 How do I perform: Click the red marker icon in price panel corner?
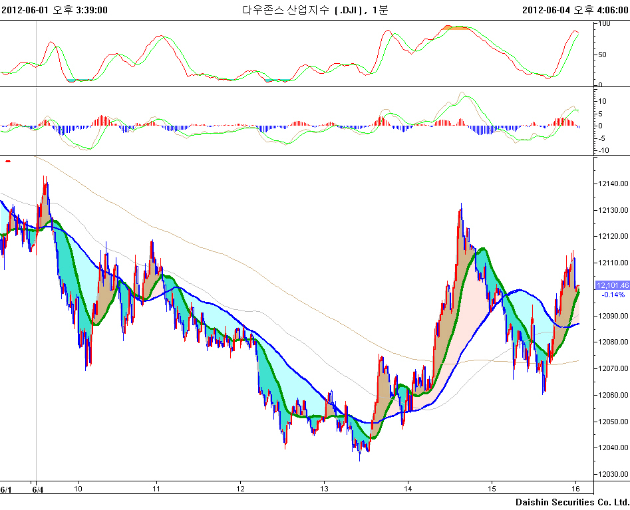coord(8,161)
